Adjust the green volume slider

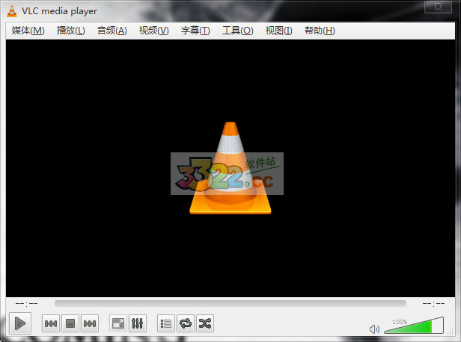click(x=414, y=326)
